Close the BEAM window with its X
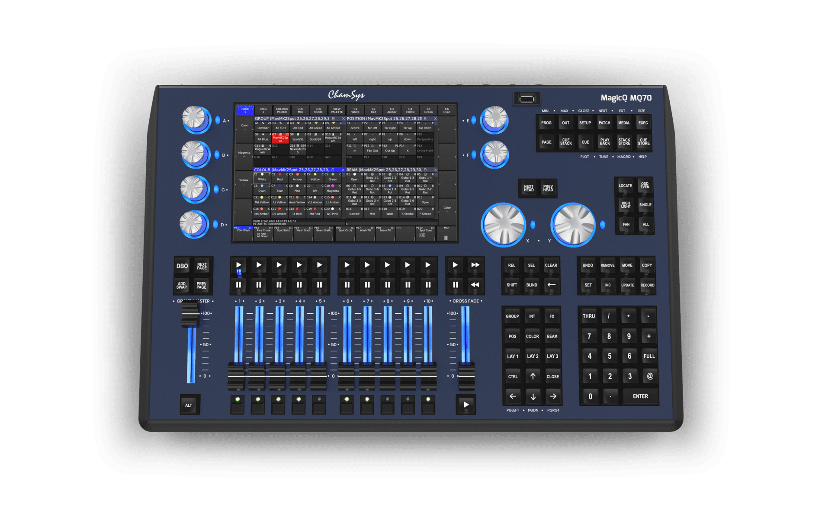The height and width of the screenshot is (508, 822). tap(435, 170)
